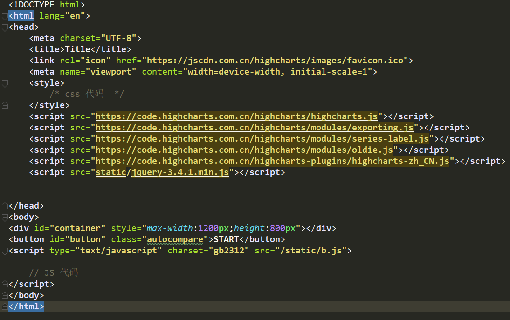The height and width of the screenshot is (320, 510).
Task: Click the autocompare class name
Action: pyautogui.click(x=175, y=239)
